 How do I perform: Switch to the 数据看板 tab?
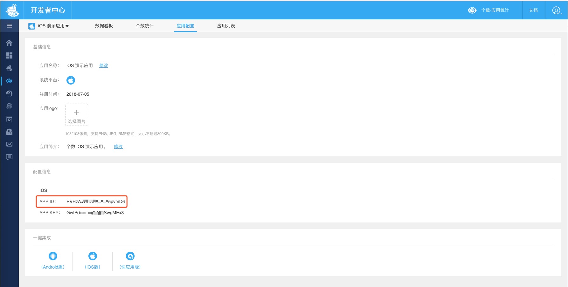pos(104,26)
